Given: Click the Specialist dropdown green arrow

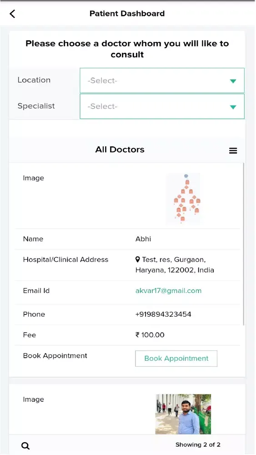Looking at the screenshot, I should tap(233, 107).
